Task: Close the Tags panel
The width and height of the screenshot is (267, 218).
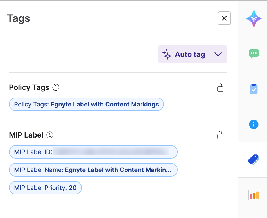Action: click(224, 18)
